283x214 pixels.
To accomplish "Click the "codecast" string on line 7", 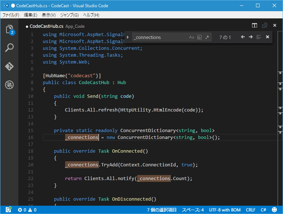I will click(x=82, y=76).
